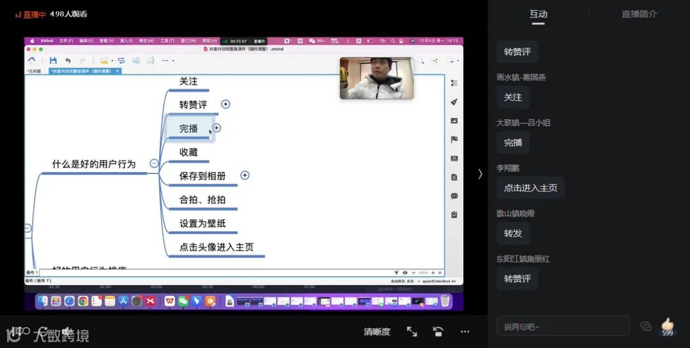Open the XMind 帮助 menu
This screenshot has width=690, height=348.
click(210, 41)
